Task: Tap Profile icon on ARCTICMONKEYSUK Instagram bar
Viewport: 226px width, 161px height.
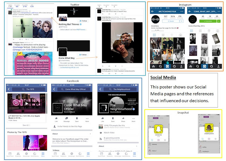Action: [181, 67]
